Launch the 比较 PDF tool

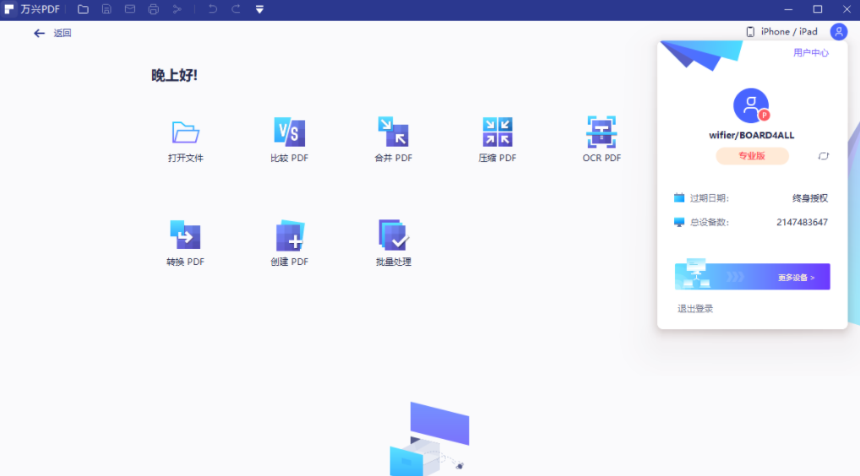pyautogui.click(x=289, y=141)
